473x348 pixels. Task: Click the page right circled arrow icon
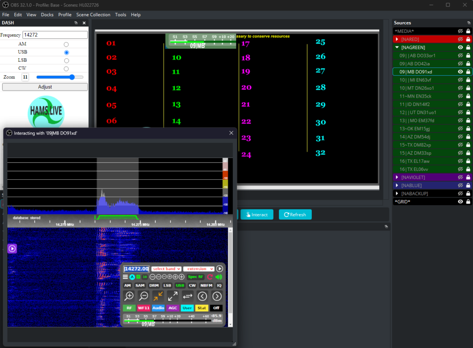(x=217, y=296)
